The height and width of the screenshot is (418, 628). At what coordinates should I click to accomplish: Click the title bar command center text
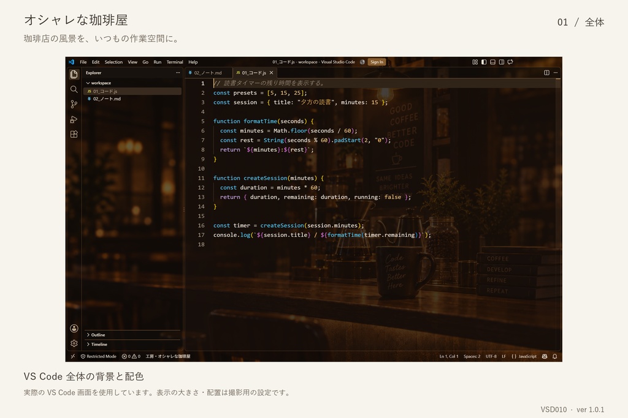(313, 62)
